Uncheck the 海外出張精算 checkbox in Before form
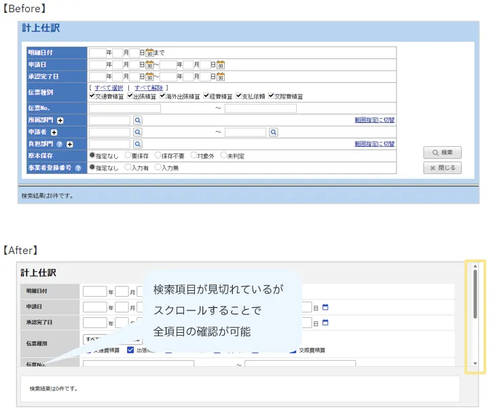 [x=163, y=96]
